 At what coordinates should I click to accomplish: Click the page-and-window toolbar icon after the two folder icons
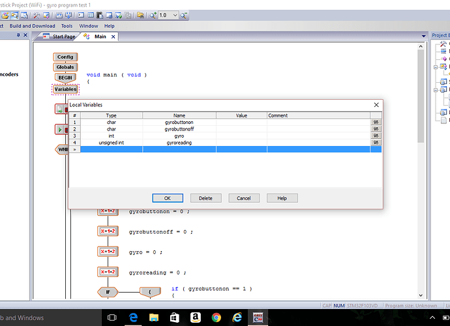click(24, 15)
